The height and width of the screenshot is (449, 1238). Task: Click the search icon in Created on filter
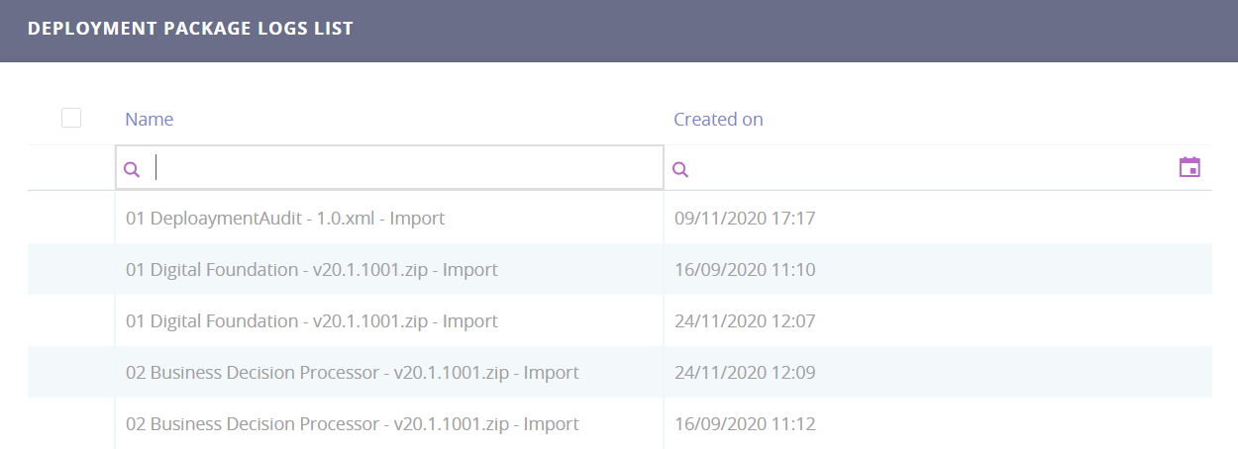pos(680,169)
